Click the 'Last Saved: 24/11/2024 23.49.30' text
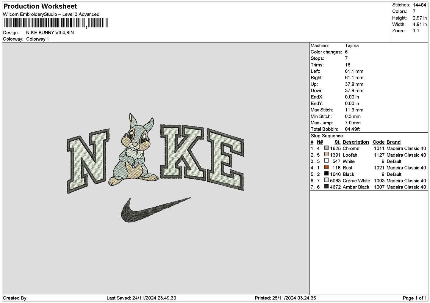The width and height of the screenshot is (430, 303). click(x=141, y=298)
